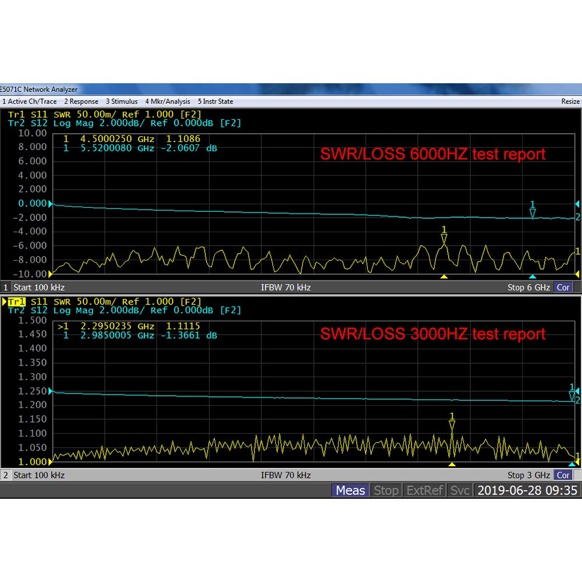
Task: Open the Response menu
Action: [81, 101]
